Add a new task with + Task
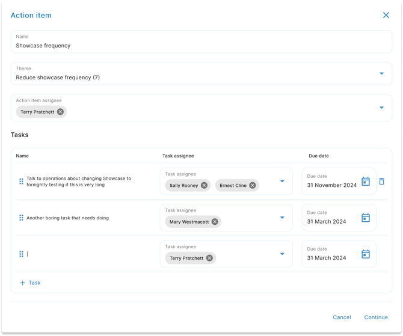This screenshot has width=403, height=336. [30, 283]
